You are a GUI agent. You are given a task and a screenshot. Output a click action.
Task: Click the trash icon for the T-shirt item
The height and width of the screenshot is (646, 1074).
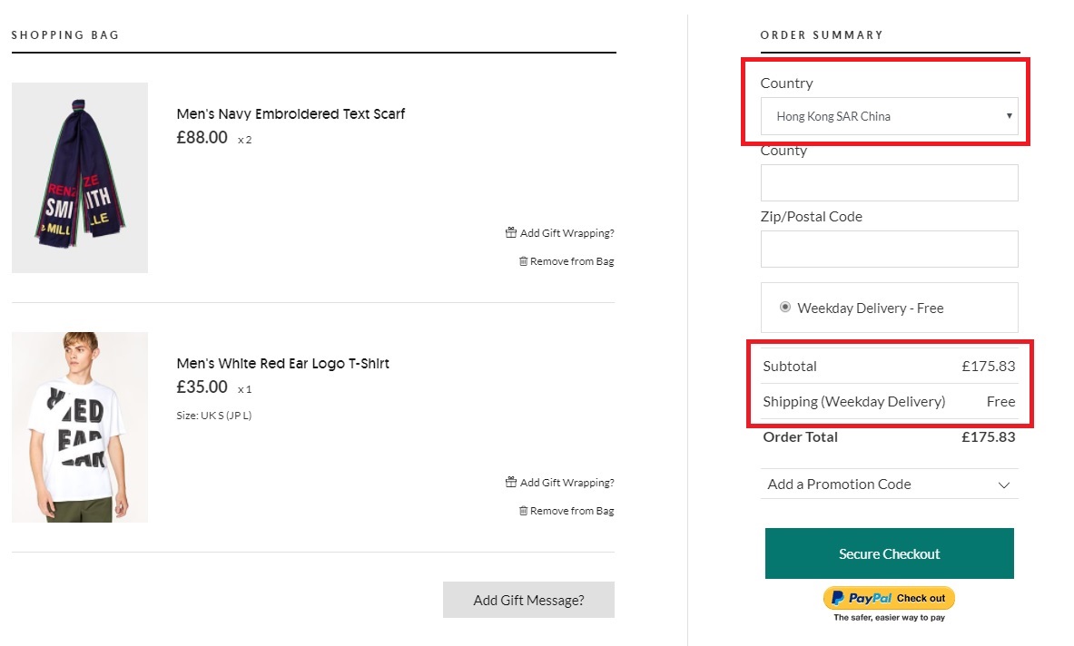click(523, 511)
